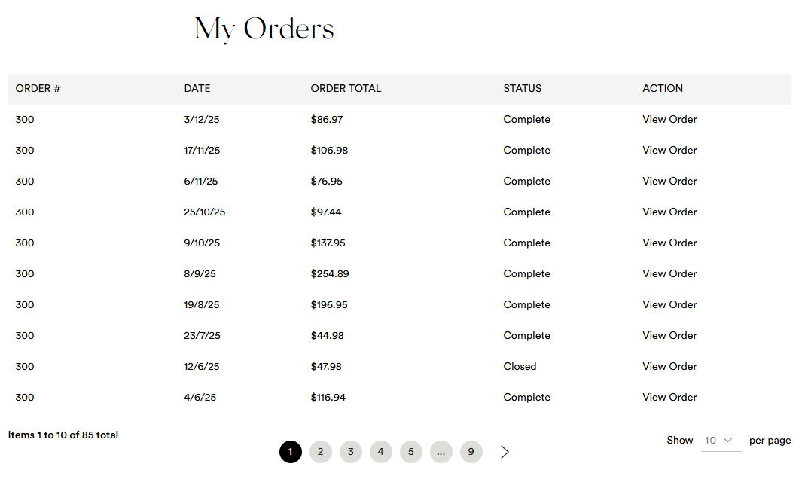Viewport: 808px width, 479px height.
Task: View Order dated 19/8/25
Action: (669, 305)
